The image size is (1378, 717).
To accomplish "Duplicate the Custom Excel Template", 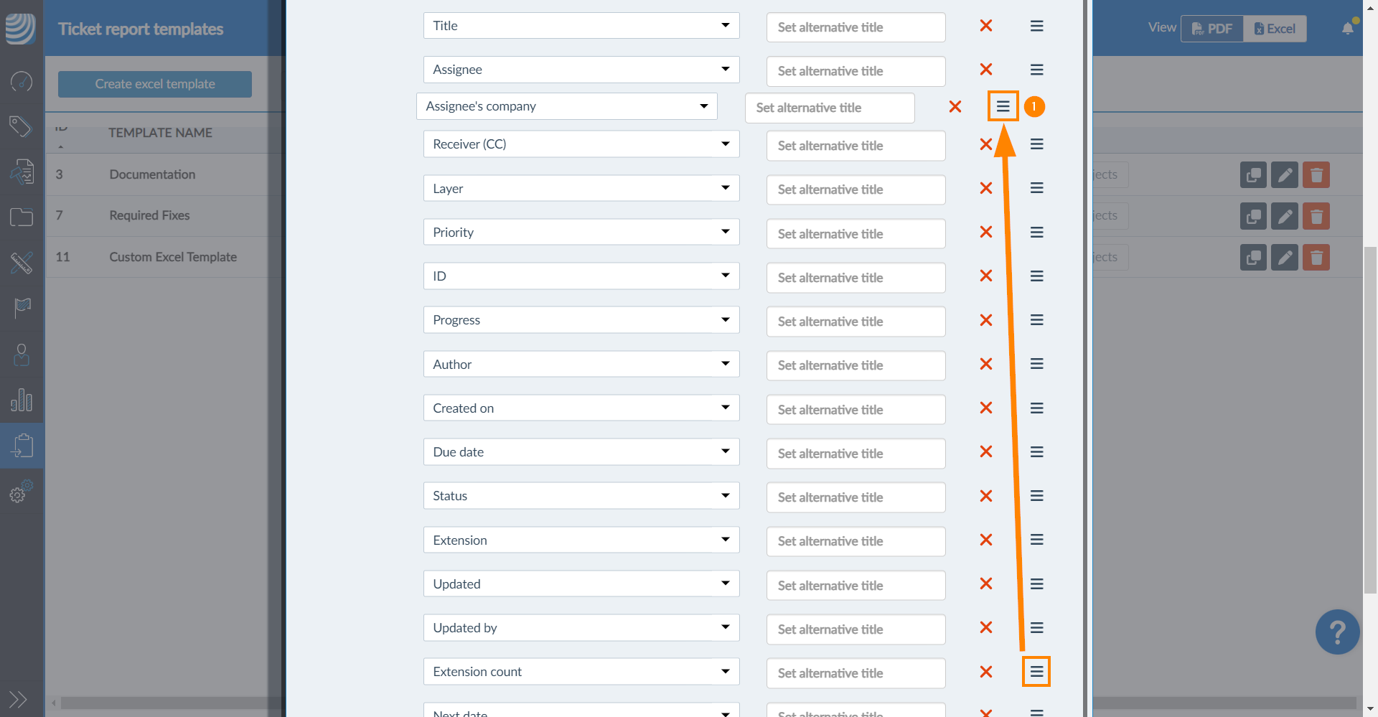I will pos(1253,257).
